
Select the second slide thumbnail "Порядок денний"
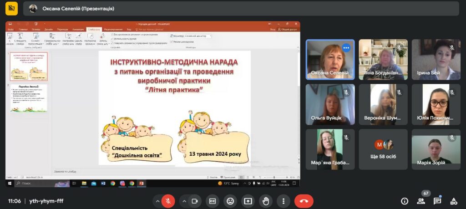click(29, 98)
